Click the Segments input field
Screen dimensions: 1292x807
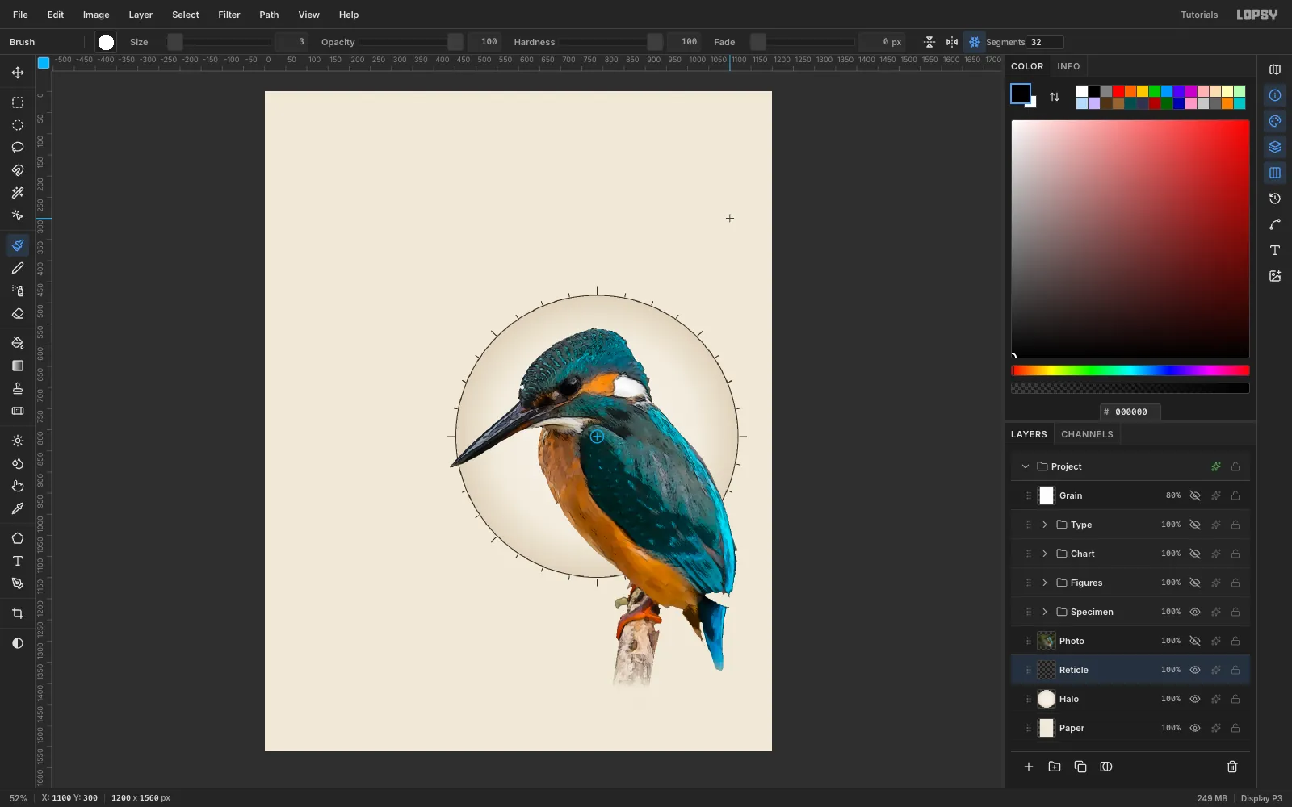click(1045, 42)
